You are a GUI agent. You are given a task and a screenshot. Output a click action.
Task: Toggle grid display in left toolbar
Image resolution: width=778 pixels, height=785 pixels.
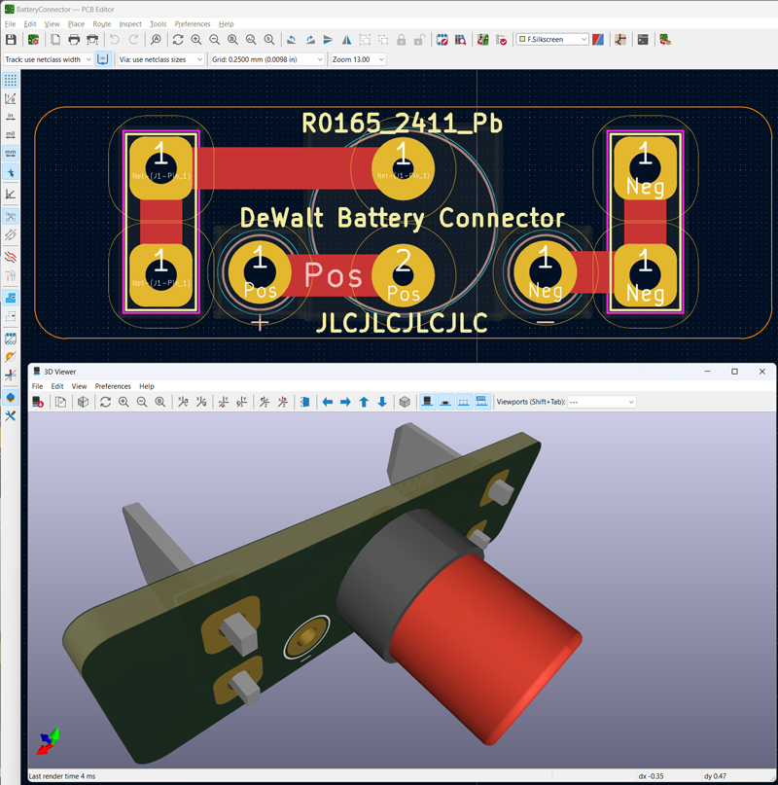11,81
